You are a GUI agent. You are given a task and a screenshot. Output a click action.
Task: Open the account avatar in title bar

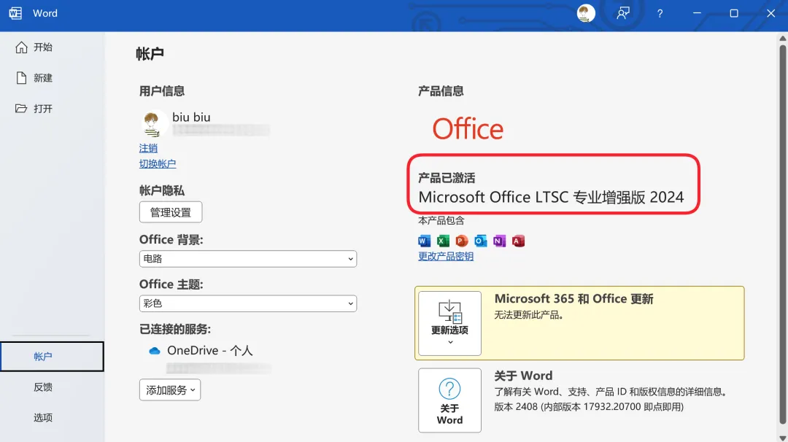tap(586, 13)
